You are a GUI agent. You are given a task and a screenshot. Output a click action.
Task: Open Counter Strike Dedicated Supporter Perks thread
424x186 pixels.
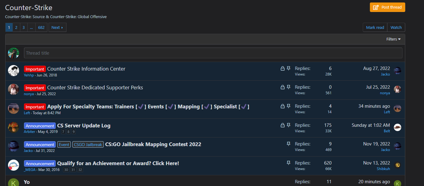(x=95, y=87)
